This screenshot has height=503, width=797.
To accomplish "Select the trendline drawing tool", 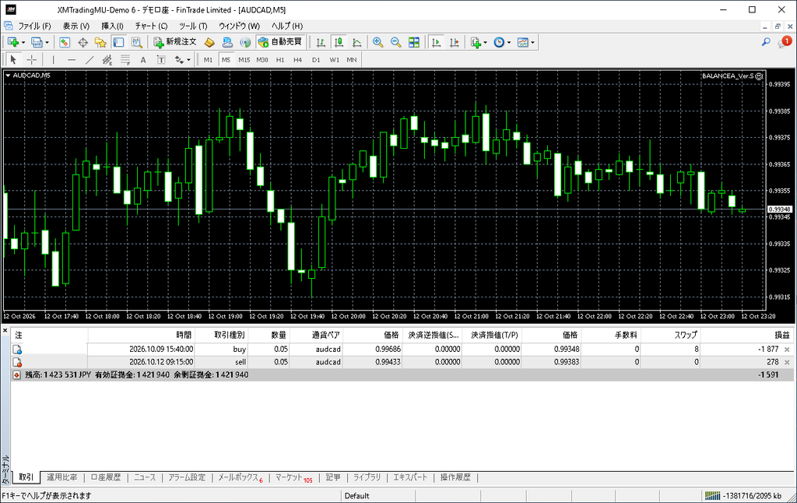I will coord(90,60).
